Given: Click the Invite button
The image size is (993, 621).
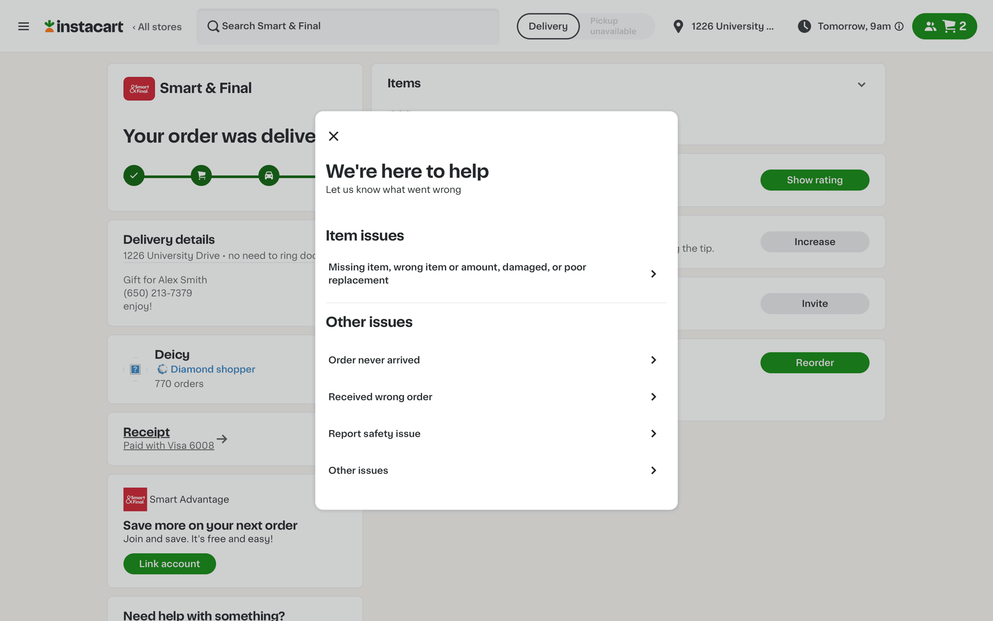Looking at the screenshot, I should pyautogui.click(x=815, y=304).
